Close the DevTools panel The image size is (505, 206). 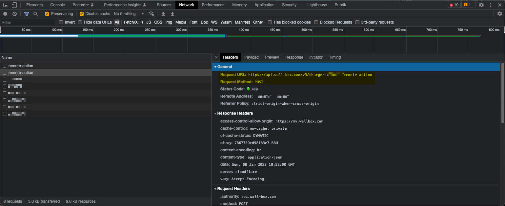(499, 5)
